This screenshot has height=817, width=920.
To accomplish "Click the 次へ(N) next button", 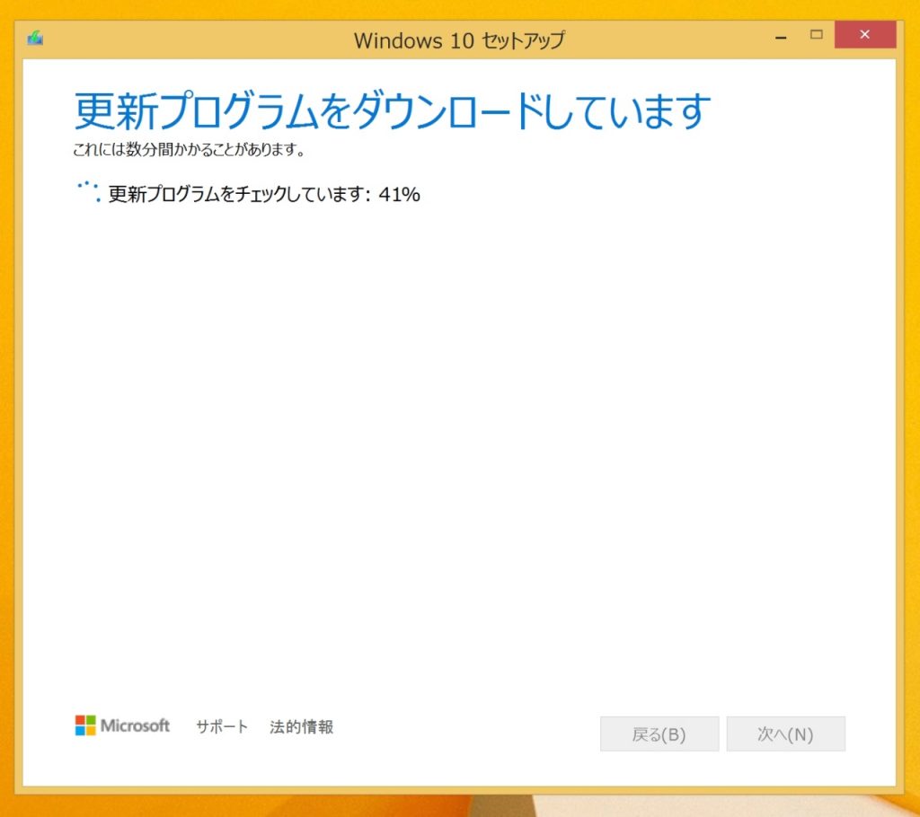I will coord(786,734).
